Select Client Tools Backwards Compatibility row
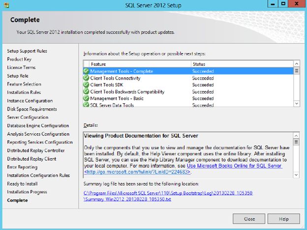The image size is (307, 230). tap(188, 91)
